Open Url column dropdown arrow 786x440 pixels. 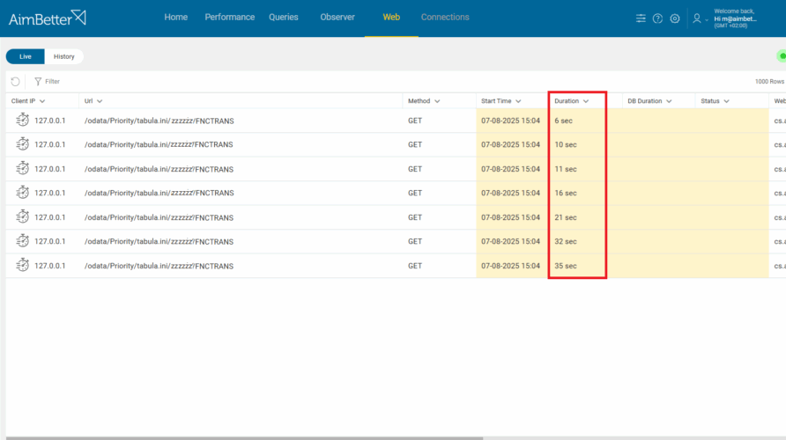pos(100,101)
